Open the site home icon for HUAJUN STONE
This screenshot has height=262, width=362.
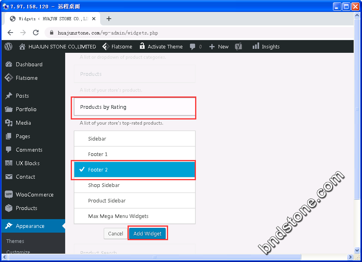(x=22, y=46)
